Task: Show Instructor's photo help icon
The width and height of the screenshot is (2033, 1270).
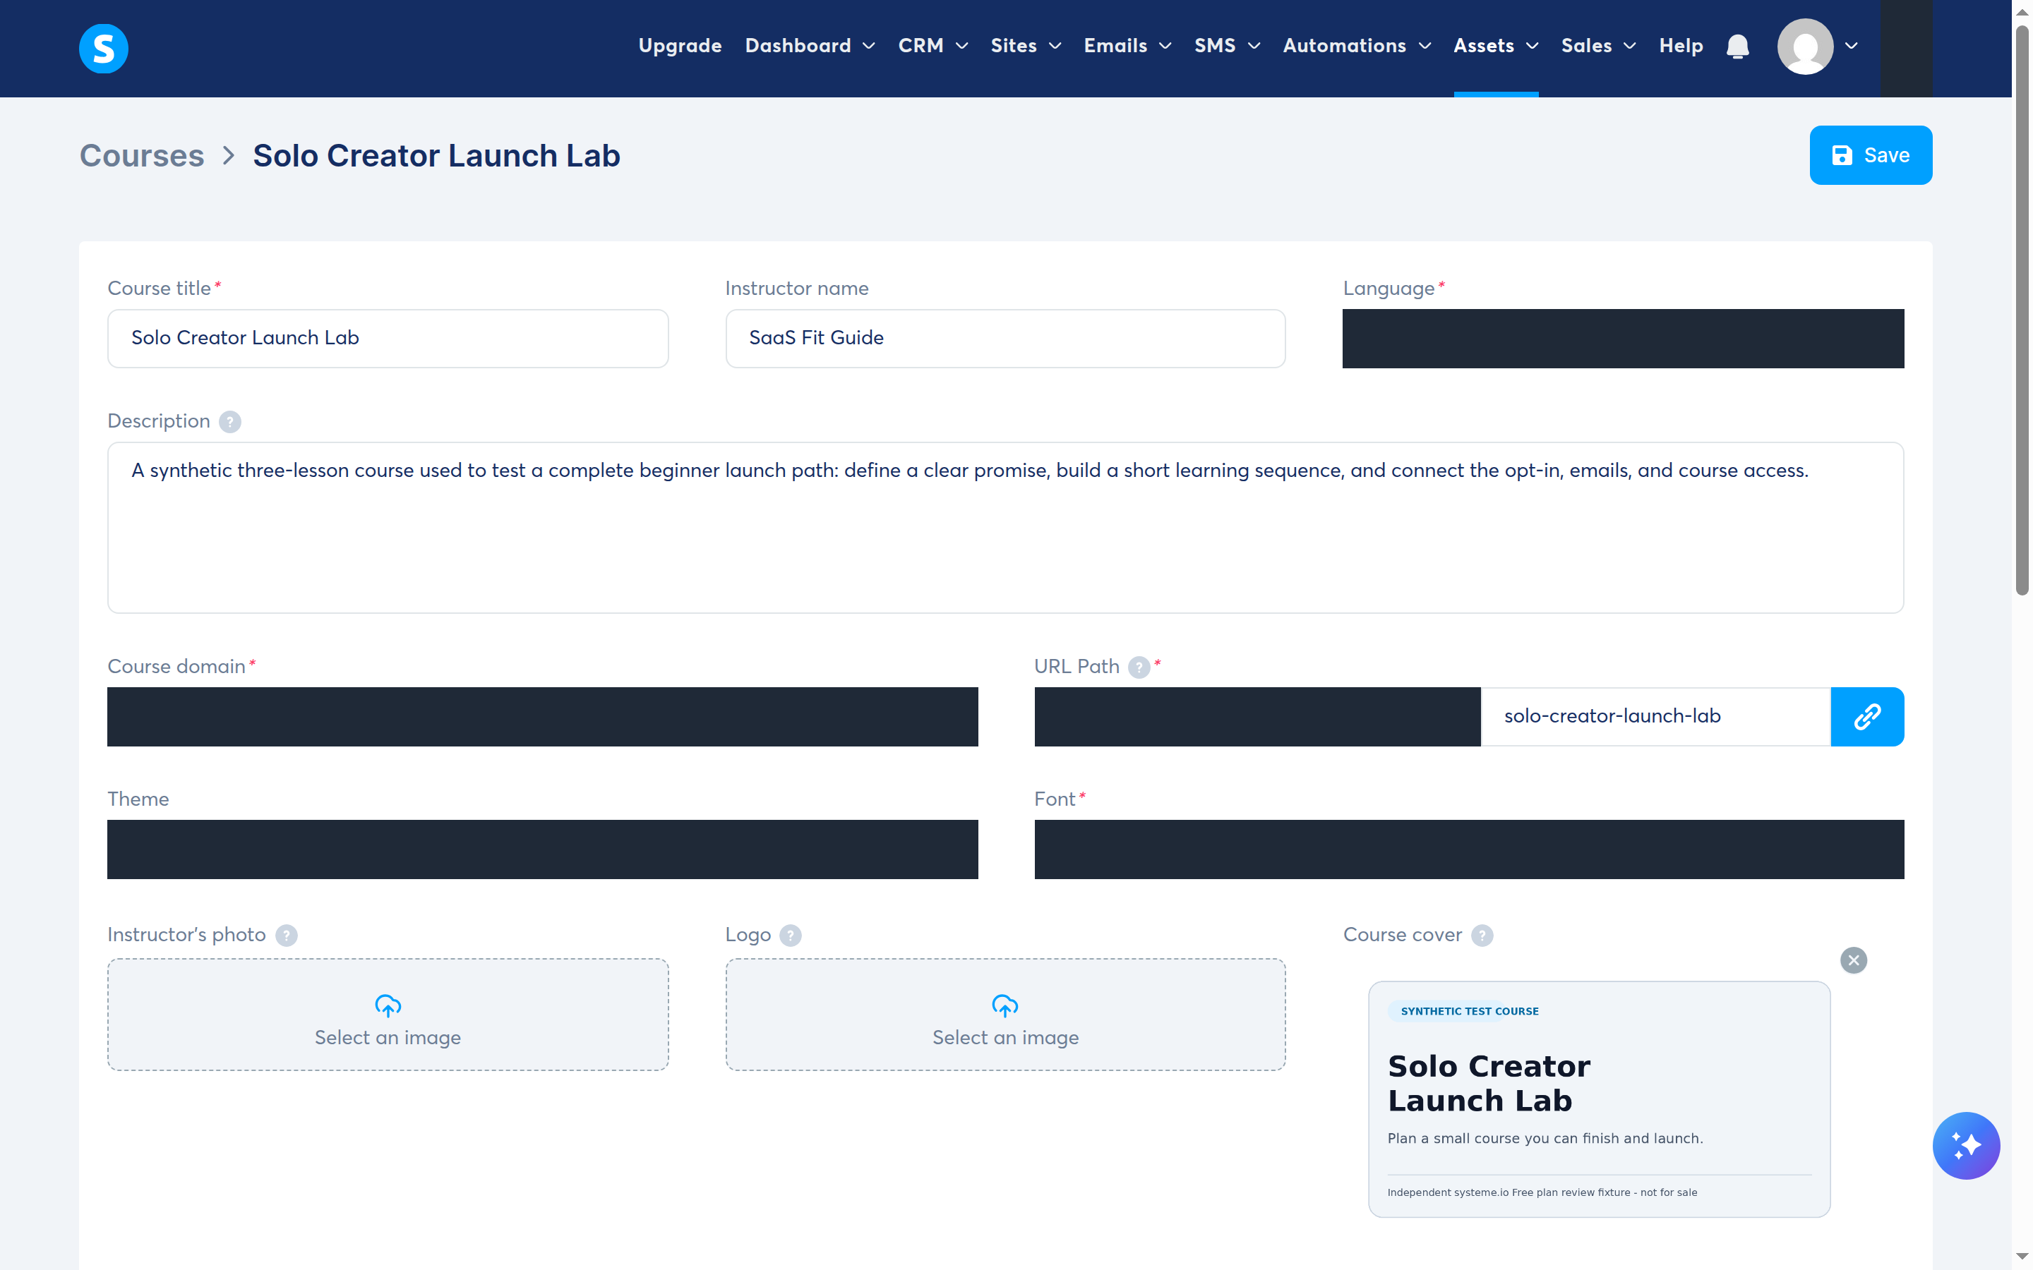Action: pos(287,935)
